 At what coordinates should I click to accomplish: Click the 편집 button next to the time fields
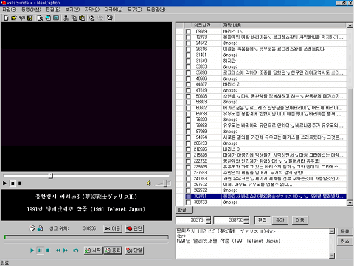(x=262, y=220)
